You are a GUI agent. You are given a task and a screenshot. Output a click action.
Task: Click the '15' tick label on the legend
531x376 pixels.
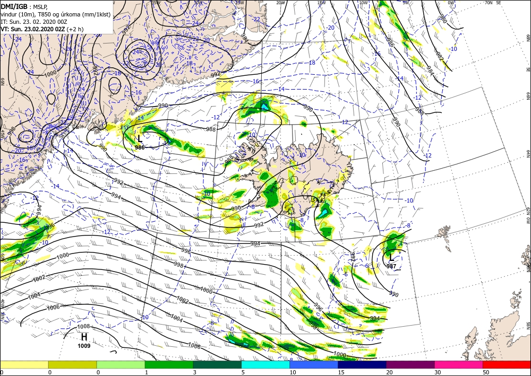[341, 373]
